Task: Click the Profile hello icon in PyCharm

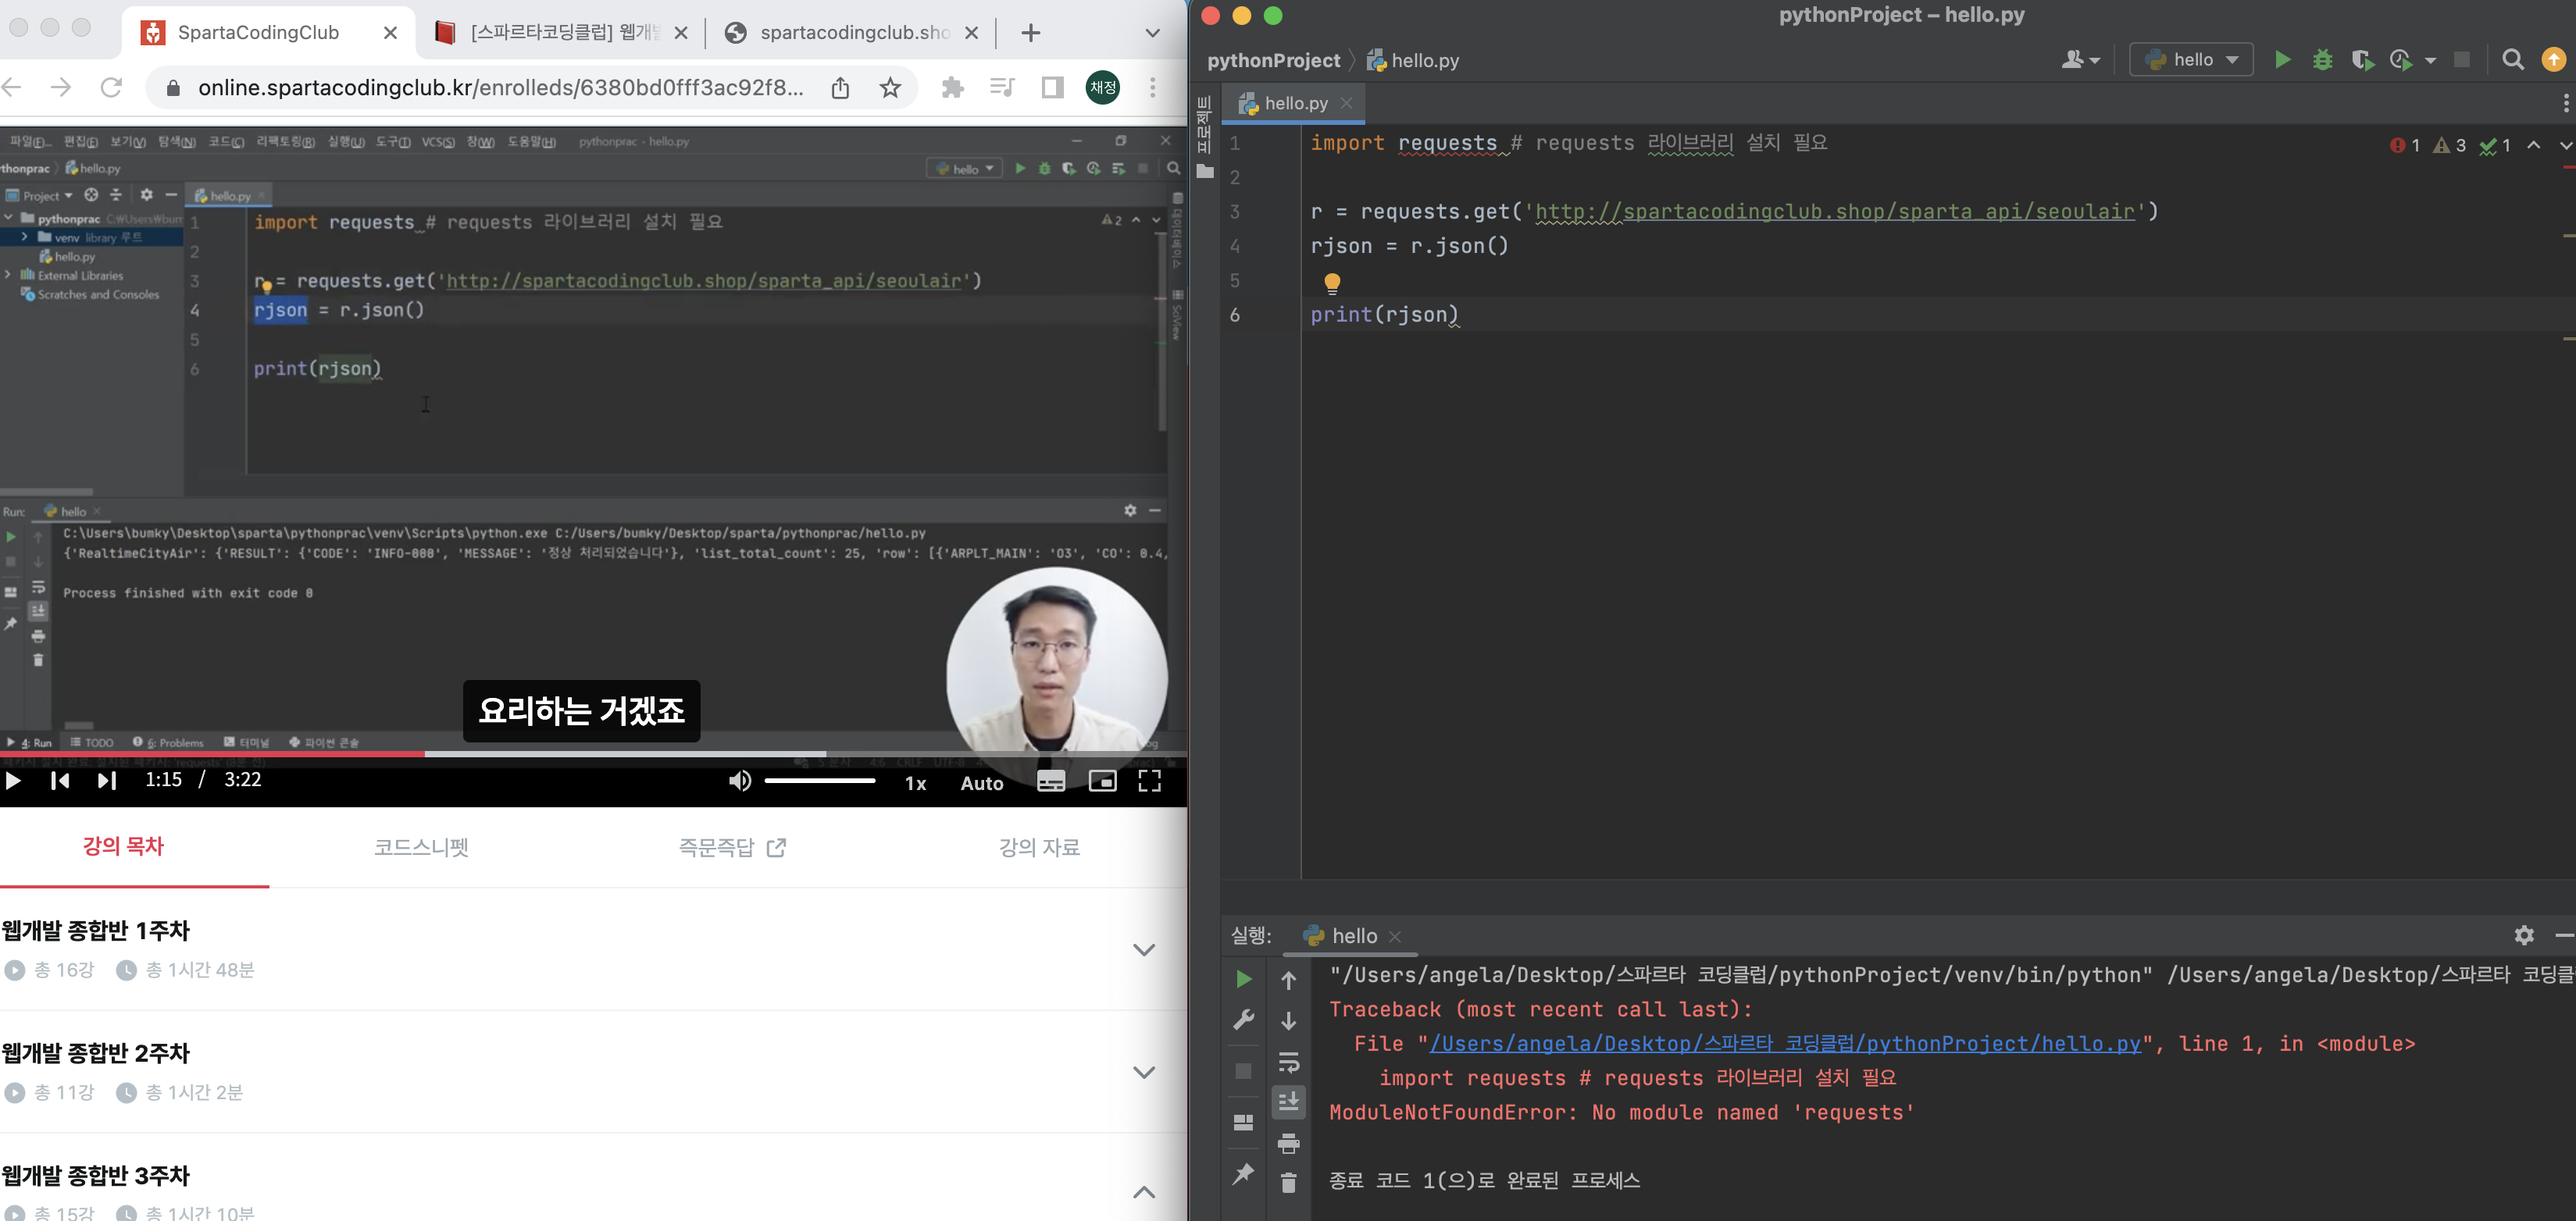Action: (2400, 60)
